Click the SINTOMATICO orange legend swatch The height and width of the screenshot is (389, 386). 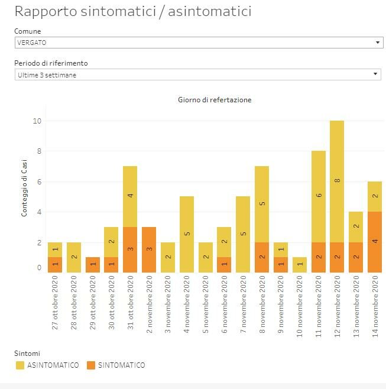click(91, 365)
